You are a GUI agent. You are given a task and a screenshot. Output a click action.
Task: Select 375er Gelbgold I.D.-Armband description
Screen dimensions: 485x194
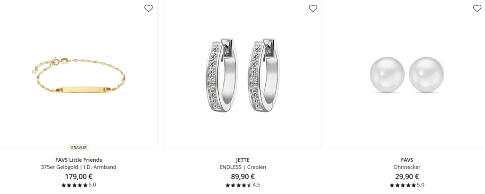point(79,167)
